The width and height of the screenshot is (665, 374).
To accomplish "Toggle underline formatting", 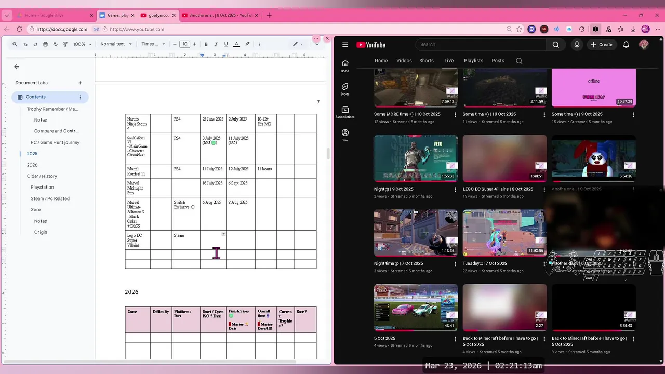I will [225, 44].
